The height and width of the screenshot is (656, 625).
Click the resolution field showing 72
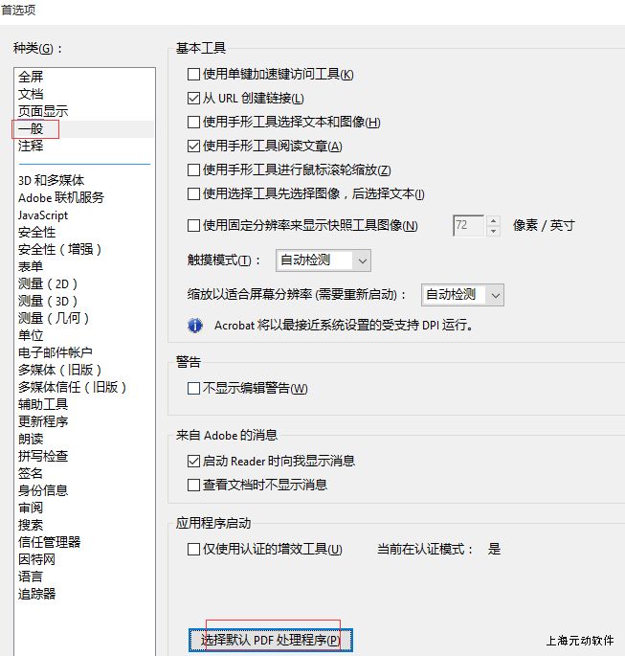point(468,226)
